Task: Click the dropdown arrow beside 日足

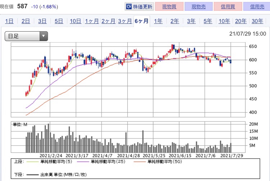Action: [x=44, y=36]
